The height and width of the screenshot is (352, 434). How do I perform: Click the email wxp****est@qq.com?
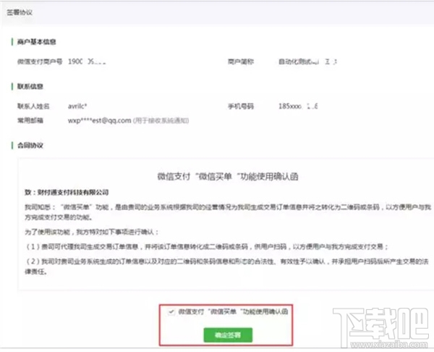[x=99, y=120]
